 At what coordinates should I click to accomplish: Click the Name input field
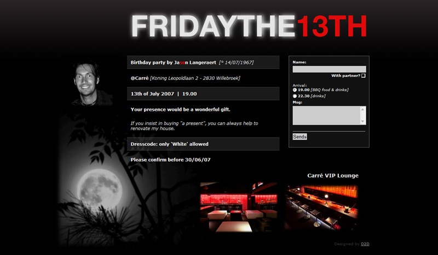pos(329,69)
